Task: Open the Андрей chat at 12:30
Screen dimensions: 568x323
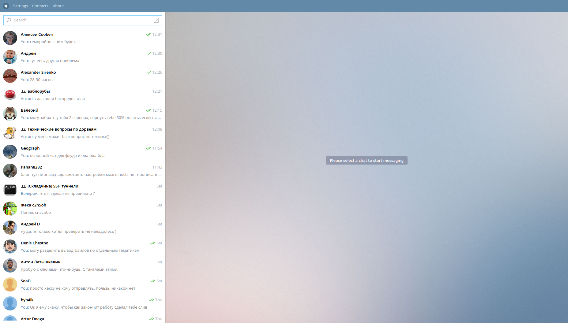Action: [x=83, y=57]
